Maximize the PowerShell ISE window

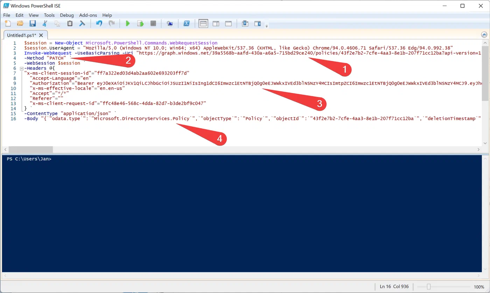pyautogui.click(x=462, y=6)
